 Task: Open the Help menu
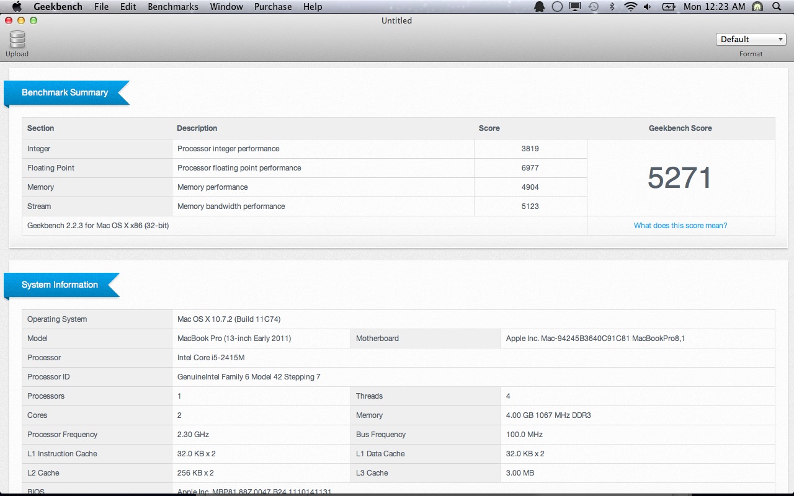pyautogui.click(x=313, y=7)
